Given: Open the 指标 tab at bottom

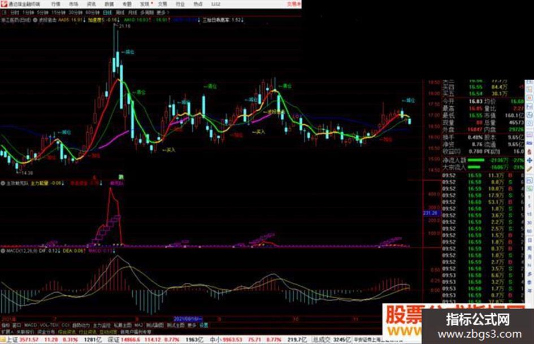Looking at the screenshot, I should (6, 325).
